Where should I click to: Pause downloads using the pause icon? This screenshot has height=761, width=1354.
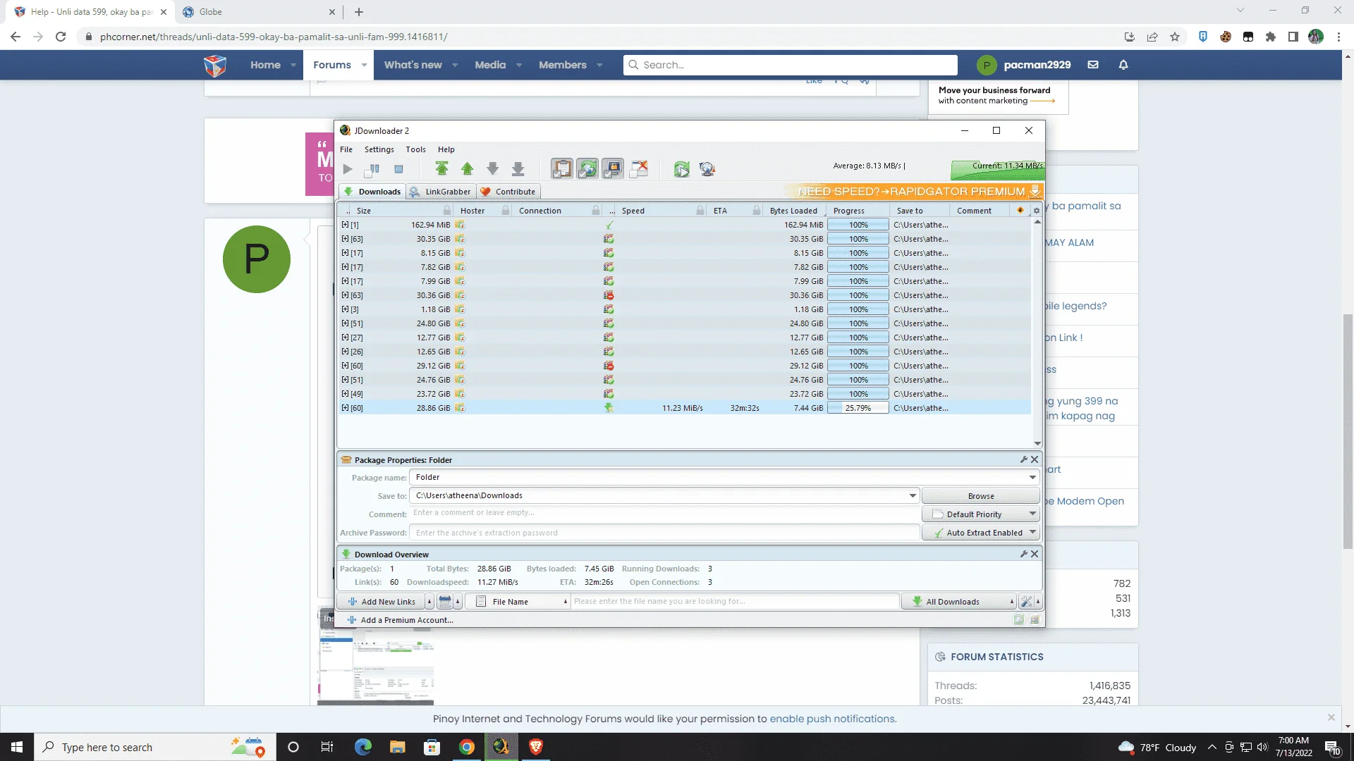coord(372,169)
